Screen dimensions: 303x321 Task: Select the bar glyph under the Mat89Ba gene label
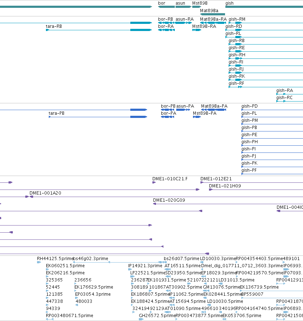tap(213, 14)
